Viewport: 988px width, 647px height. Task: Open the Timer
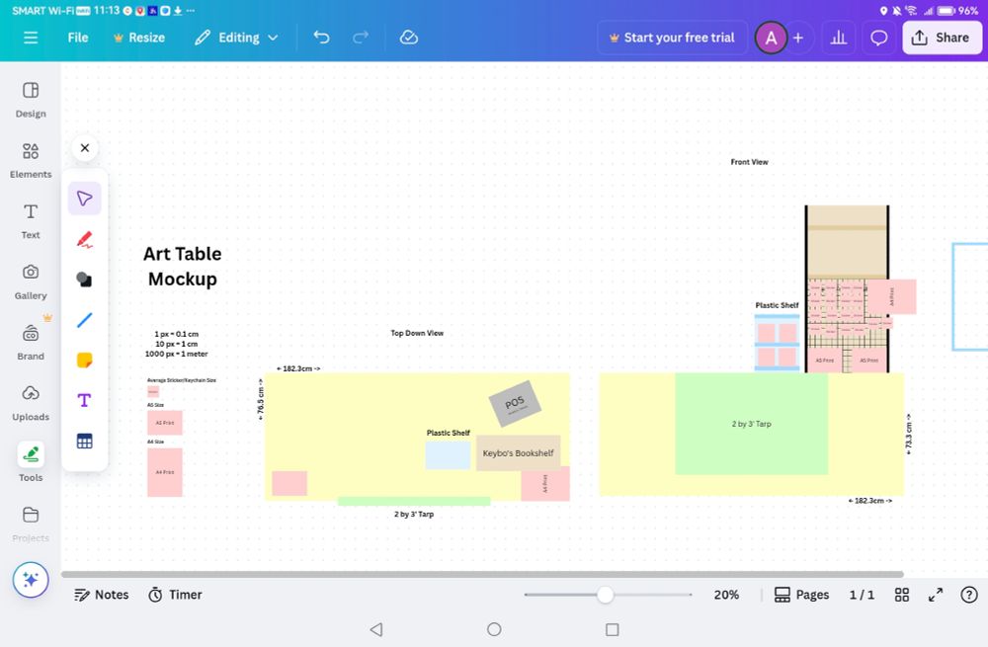click(x=175, y=595)
